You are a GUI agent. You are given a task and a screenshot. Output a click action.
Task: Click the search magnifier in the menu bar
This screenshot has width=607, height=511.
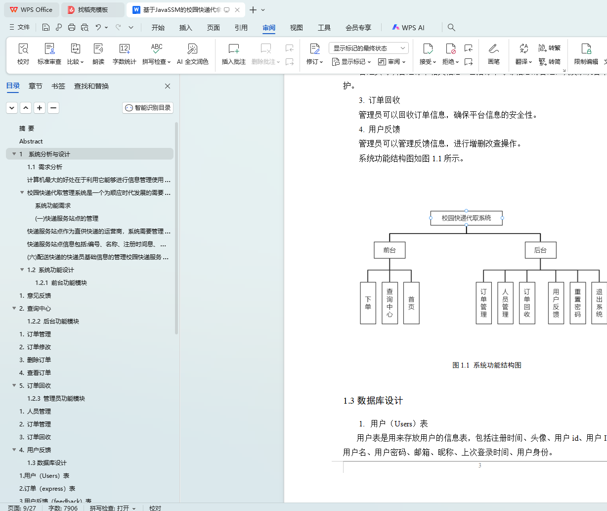tap(451, 27)
